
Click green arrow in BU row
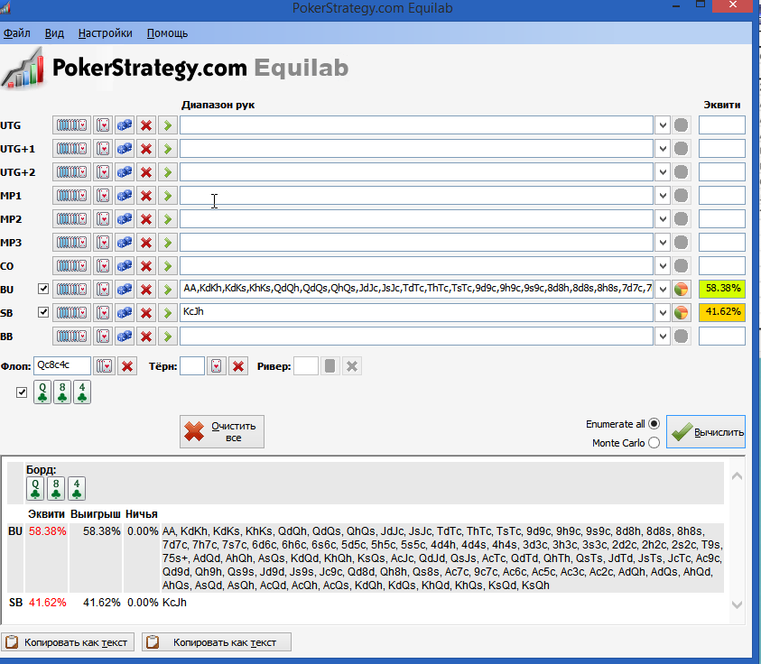[x=167, y=290]
